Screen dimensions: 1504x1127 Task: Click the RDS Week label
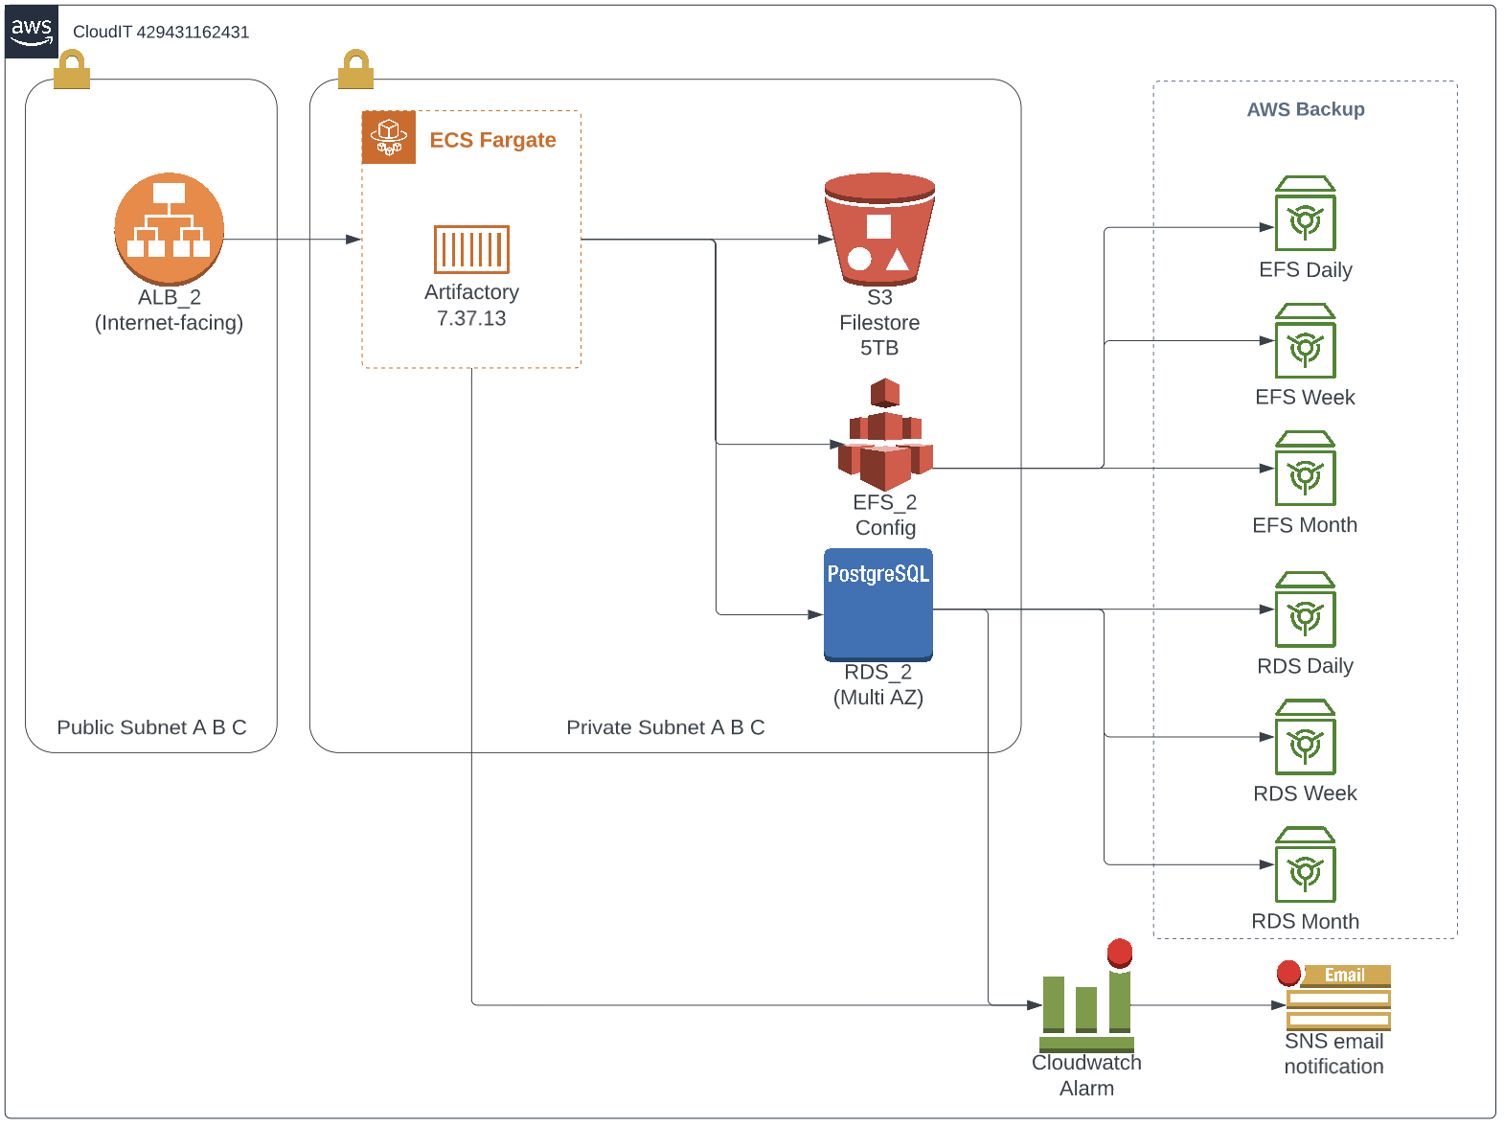[x=1305, y=793]
